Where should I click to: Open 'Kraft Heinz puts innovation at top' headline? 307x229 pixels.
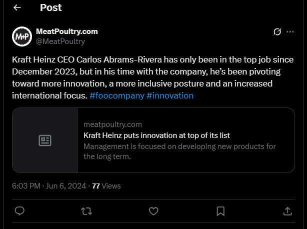click(156, 135)
